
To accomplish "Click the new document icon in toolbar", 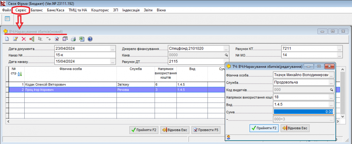I will pyautogui.click(x=6, y=39).
